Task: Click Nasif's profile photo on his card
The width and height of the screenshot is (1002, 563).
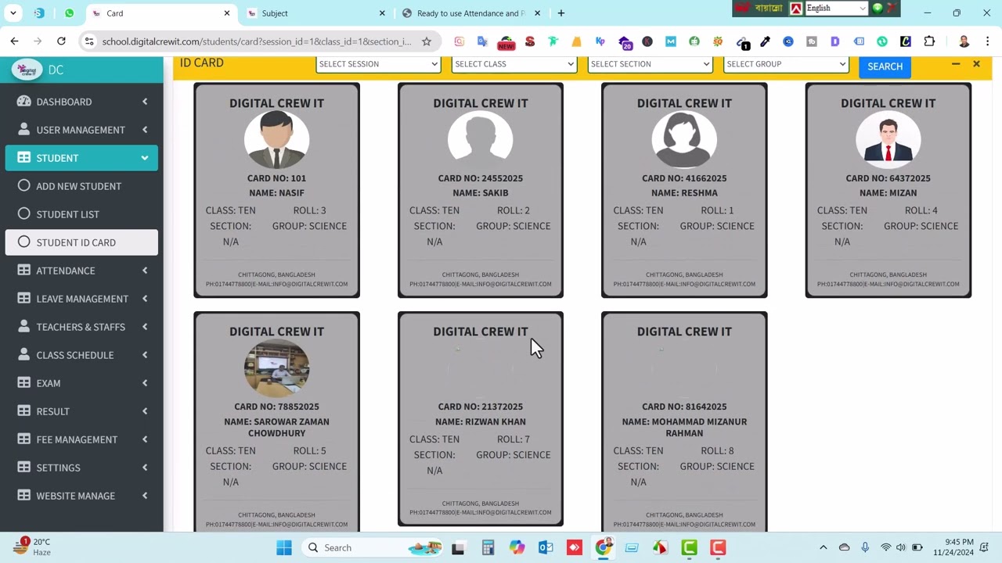Action: click(276, 139)
